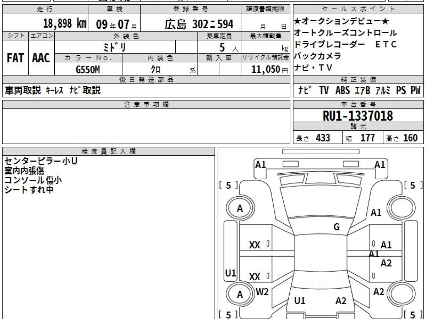This screenshot has width=426, height=319.
Task: Click the mileage value 18,898 km
Action: point(65,24)
